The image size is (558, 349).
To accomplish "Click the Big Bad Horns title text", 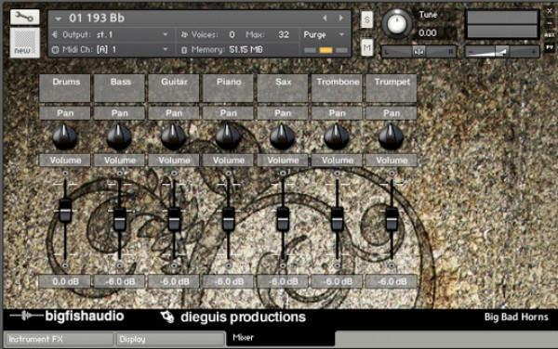I will click(x=516, y=317).
